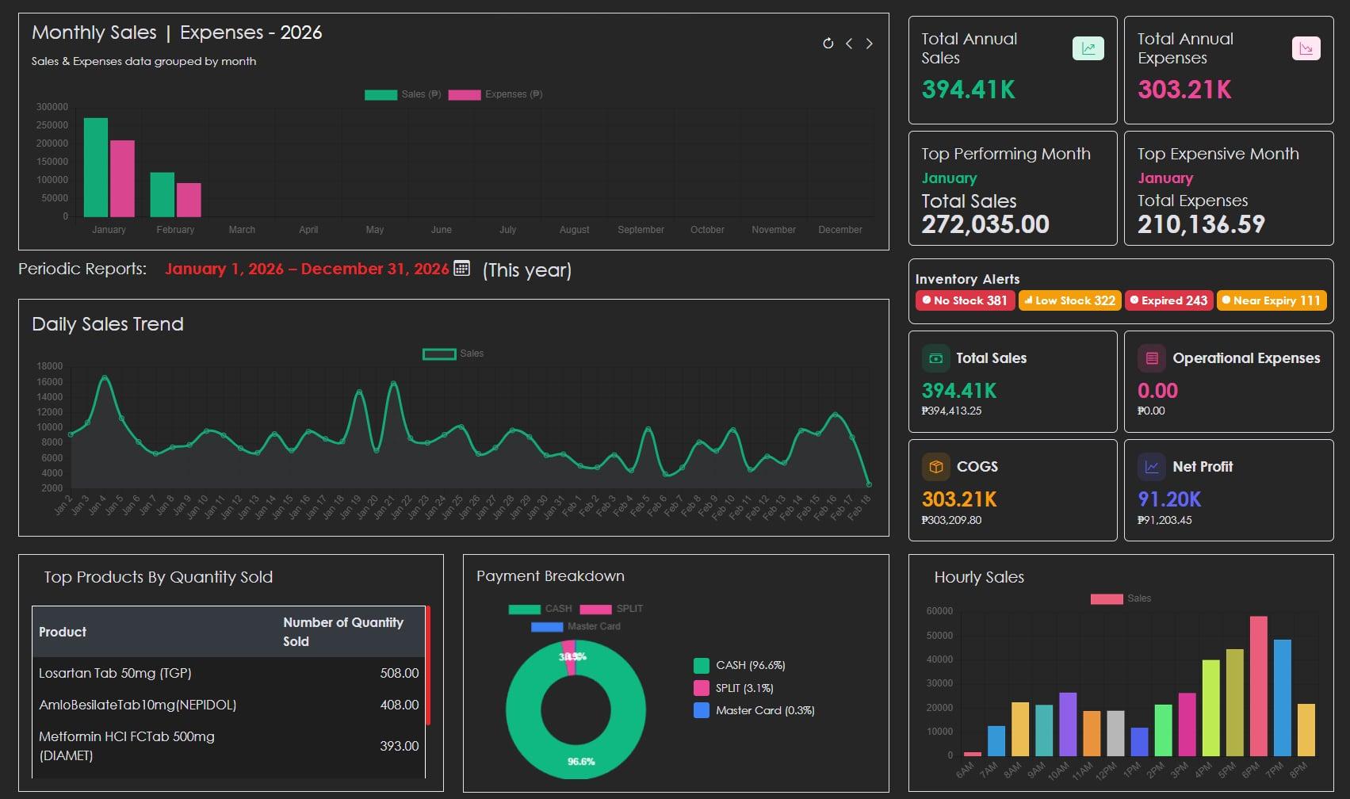Refresh the Monthly Sales chart
This screenshot has width=1350, height=799.
pyautogui.click(x=828, y=44)
